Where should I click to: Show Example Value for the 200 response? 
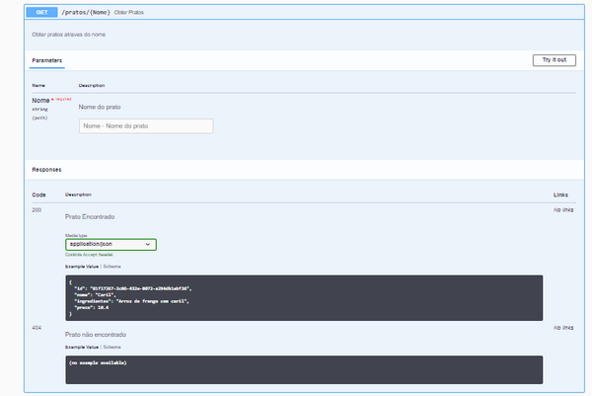point(82,267)
